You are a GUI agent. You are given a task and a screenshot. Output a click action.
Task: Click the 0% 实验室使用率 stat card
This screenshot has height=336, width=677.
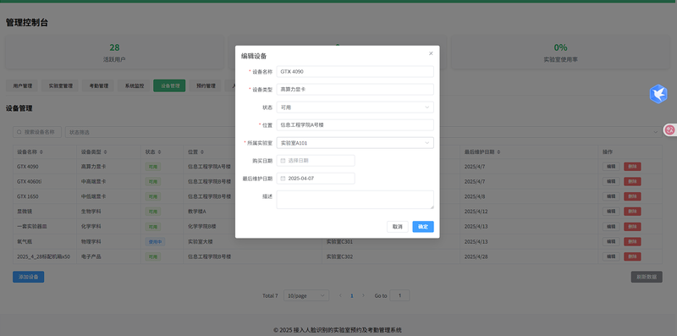(x=560, y=52)
